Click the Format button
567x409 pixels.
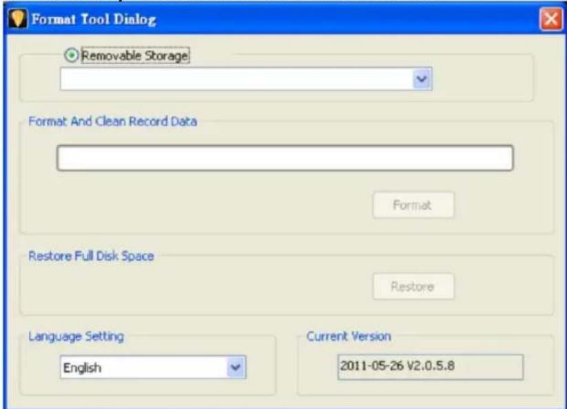pos(413,205)
